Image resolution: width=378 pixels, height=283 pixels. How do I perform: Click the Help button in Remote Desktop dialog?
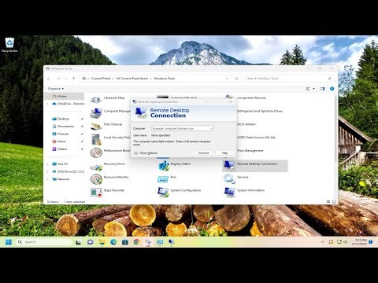224,153
